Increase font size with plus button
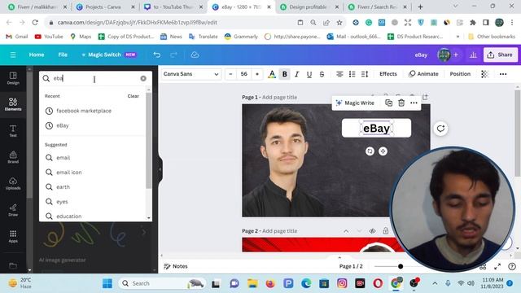Screen dimensions: 521x293 (x=257, y=74)
